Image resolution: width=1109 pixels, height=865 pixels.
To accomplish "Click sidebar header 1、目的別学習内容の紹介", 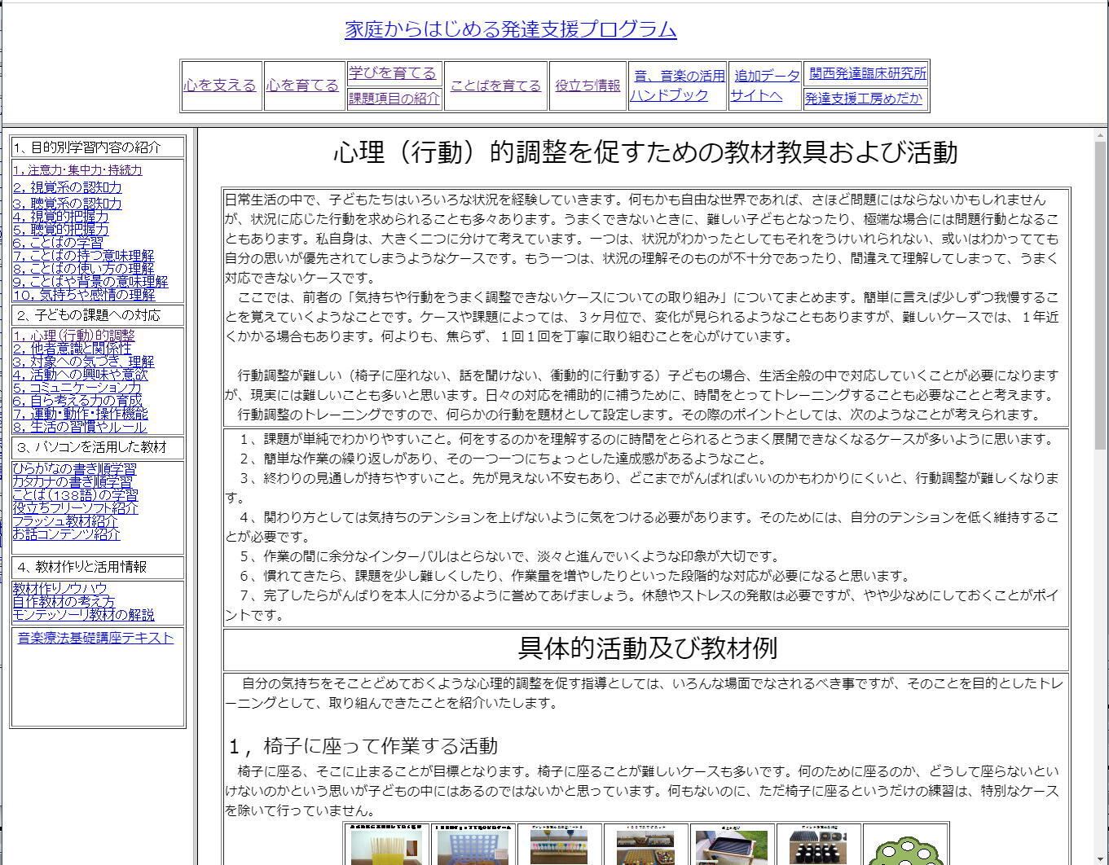I will (x=87, y=147).
